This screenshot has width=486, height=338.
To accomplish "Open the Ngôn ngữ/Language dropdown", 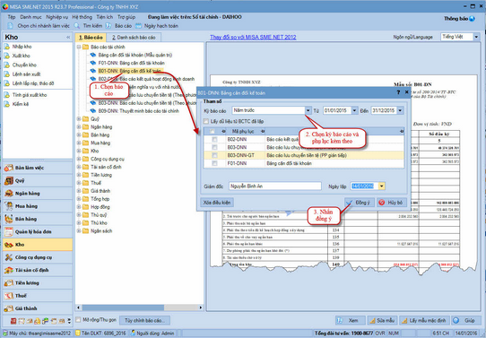I will (476, 37).
